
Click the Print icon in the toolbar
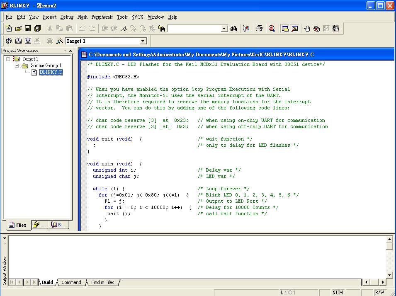coord(259,29)
